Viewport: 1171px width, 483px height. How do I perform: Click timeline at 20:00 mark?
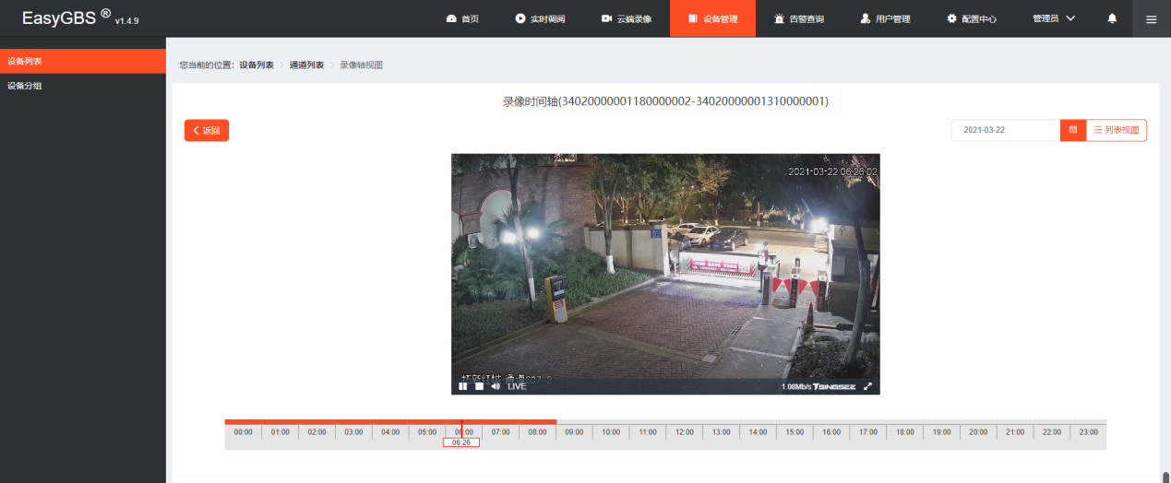978,431
